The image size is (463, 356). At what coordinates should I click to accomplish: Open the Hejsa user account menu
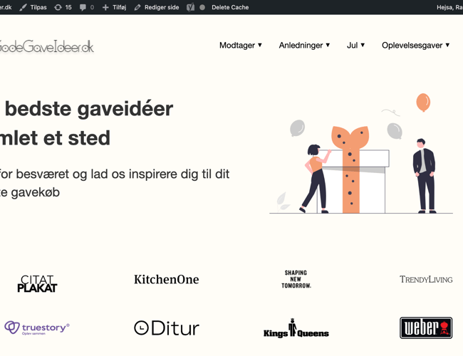click(449, 7)
